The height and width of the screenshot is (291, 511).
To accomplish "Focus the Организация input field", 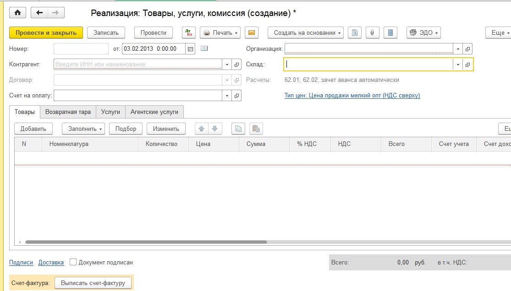I will (x=369, y=49).
